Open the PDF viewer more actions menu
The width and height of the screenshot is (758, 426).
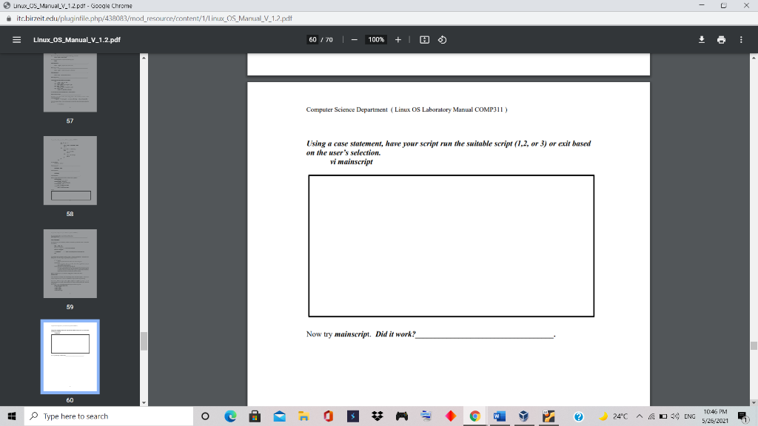(741, 40)
